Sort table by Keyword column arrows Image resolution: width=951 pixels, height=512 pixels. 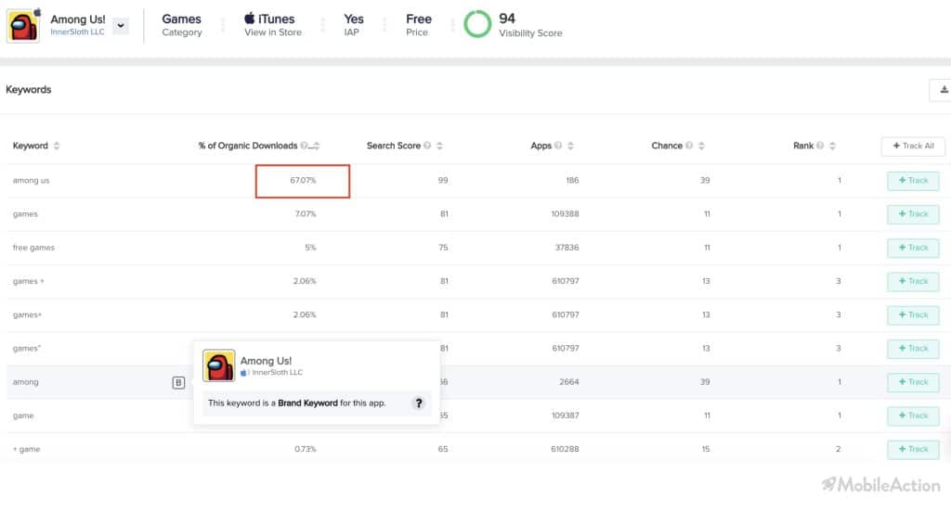click(x=57, y=146)
